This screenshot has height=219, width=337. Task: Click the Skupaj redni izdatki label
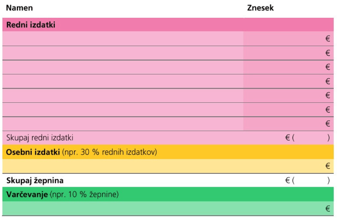[40, 138]
